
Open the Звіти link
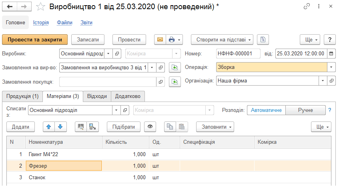[x=86, y=22]
